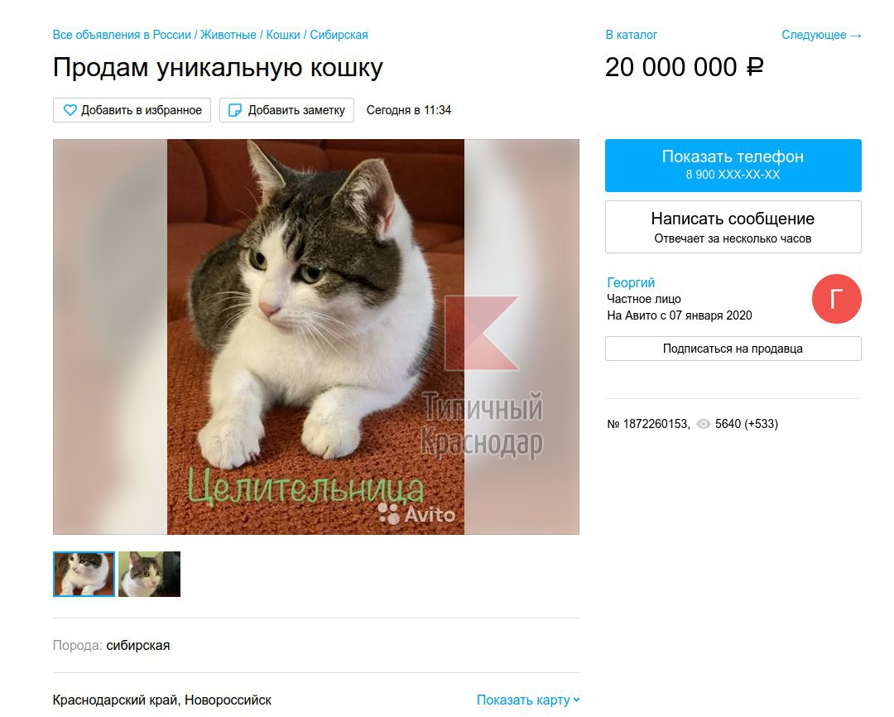Viewport: 894px width, 717px height.
Task: Expand the map with Показать карту chevron
Action: (x=528, y=700)
